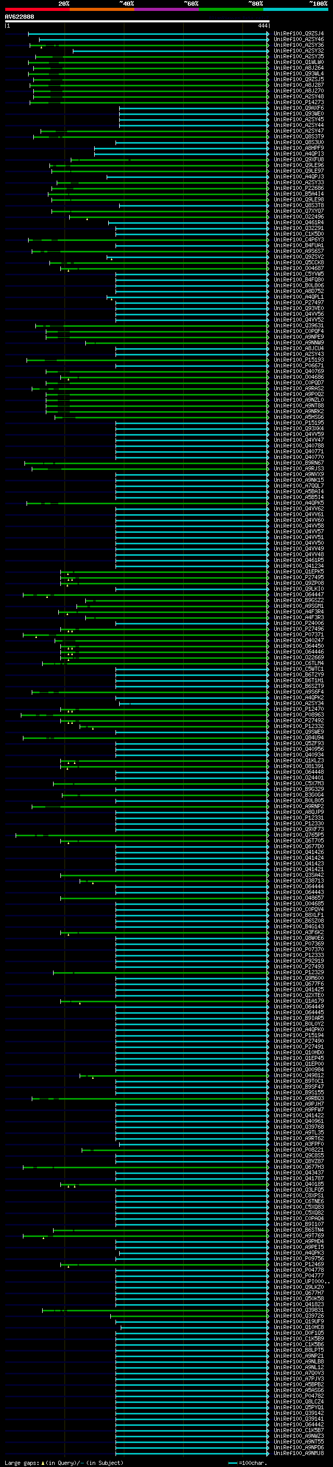Click the label UniRef100_Q9SWE9
The height and width of the screenshot is (1467, 333).
298,732
